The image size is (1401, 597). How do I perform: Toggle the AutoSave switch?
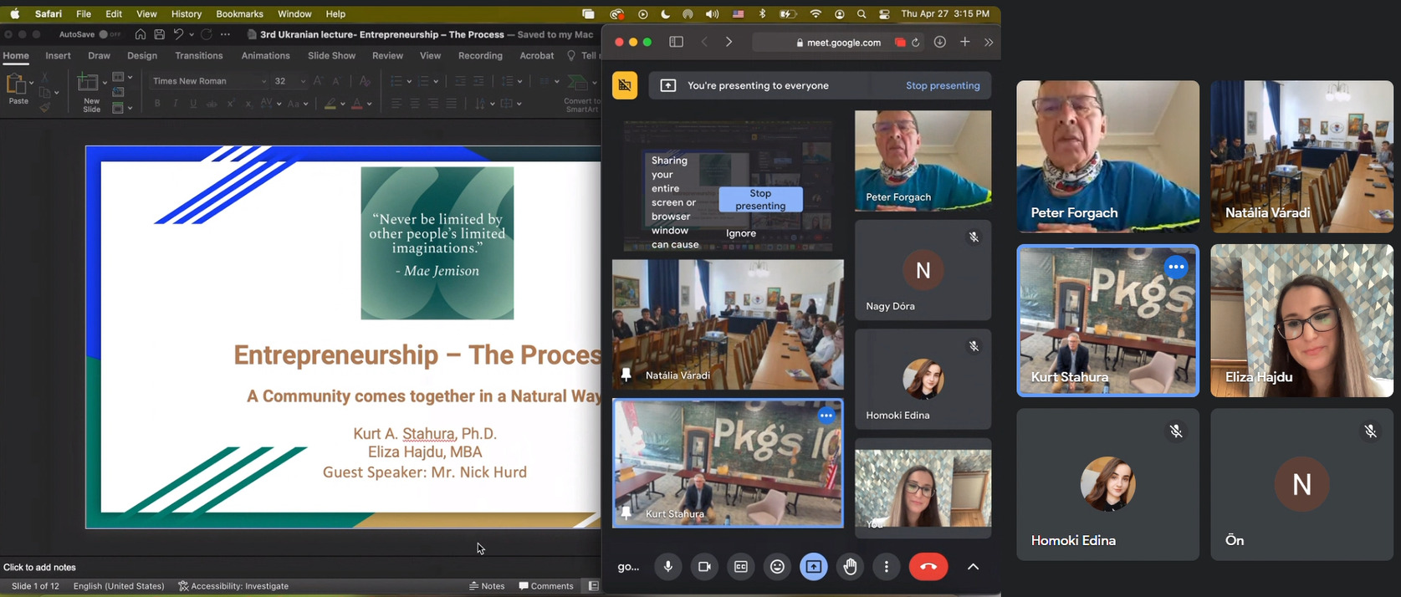click(x=110, y=34)
